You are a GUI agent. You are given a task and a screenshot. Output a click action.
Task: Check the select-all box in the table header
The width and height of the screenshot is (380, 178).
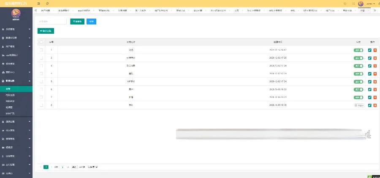(x=41, y=42)
